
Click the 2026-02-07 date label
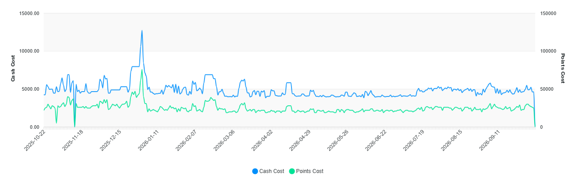pos(187,140)
